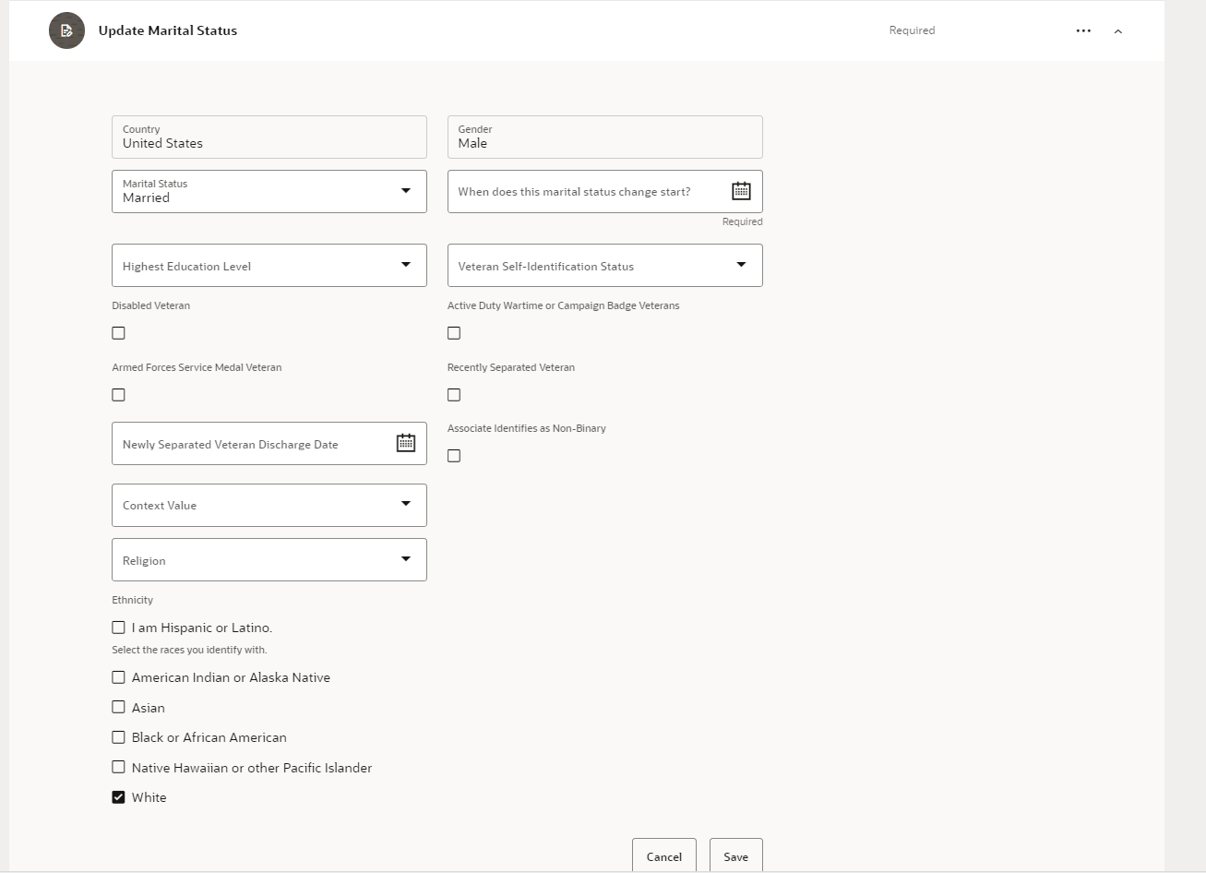
Task: Check Associate Identifies as Non-Binary box
Action: [454, 456]
